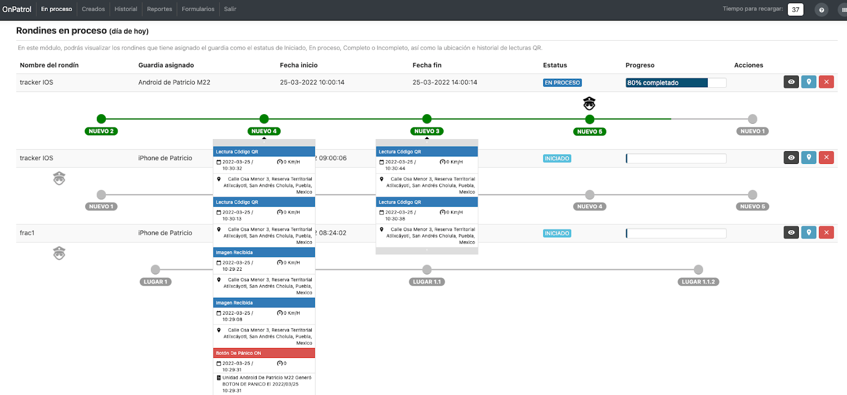This screenshot has width=847, height=395.
Task: Open map location for first tracker IOS round
Action: pos(808,82)
